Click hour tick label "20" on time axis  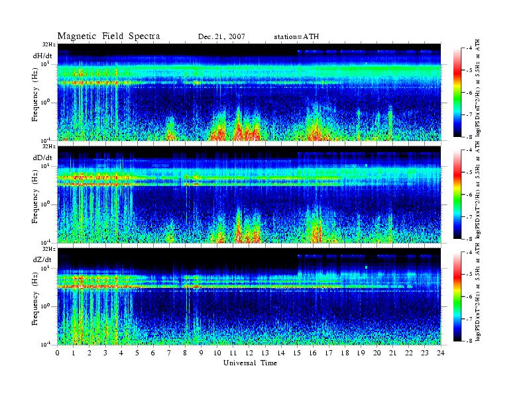tap(377, 353)
